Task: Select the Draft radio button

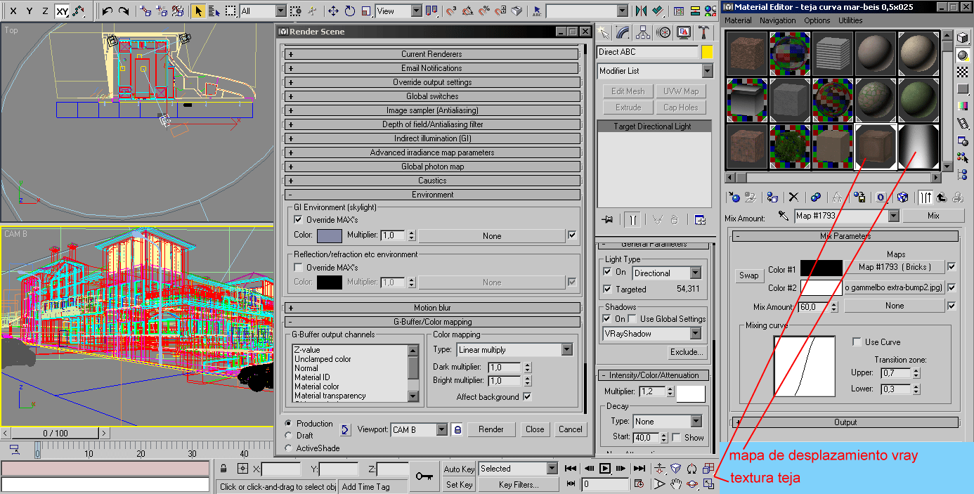Action: (x=288, y=436)
